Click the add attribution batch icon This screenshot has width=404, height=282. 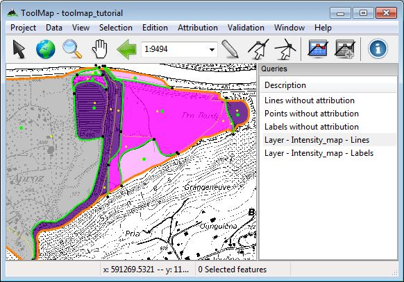(x=345, y=49)
